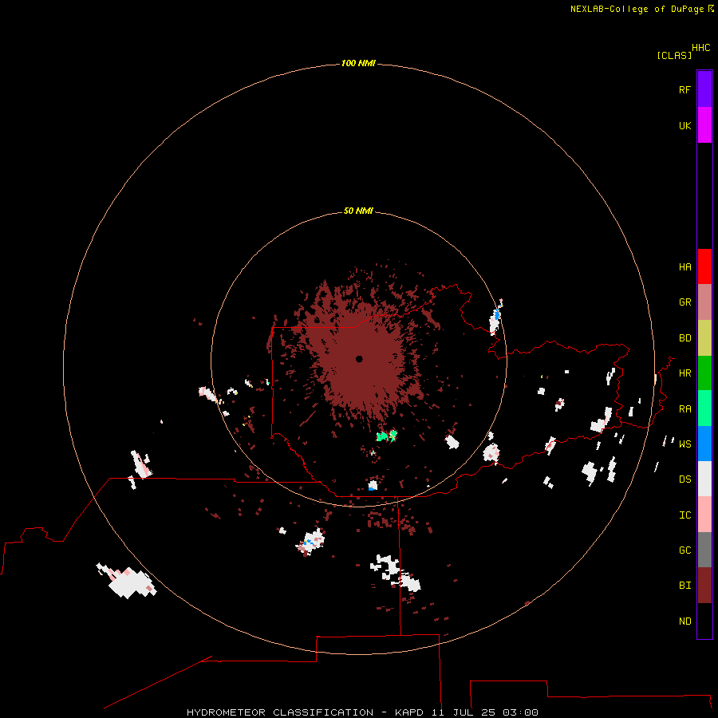Viewport: 718px width, 718px height.
Task: Click the HHC product label
Action: [x=700, y=48]
